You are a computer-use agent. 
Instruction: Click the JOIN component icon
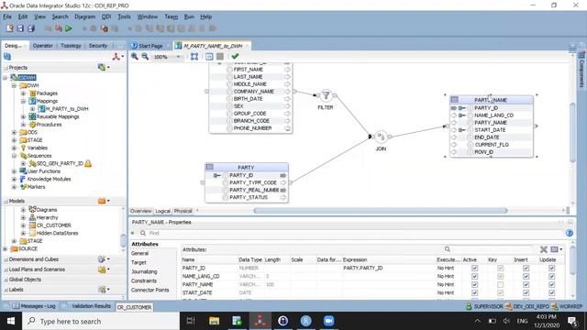click(381, 137)
